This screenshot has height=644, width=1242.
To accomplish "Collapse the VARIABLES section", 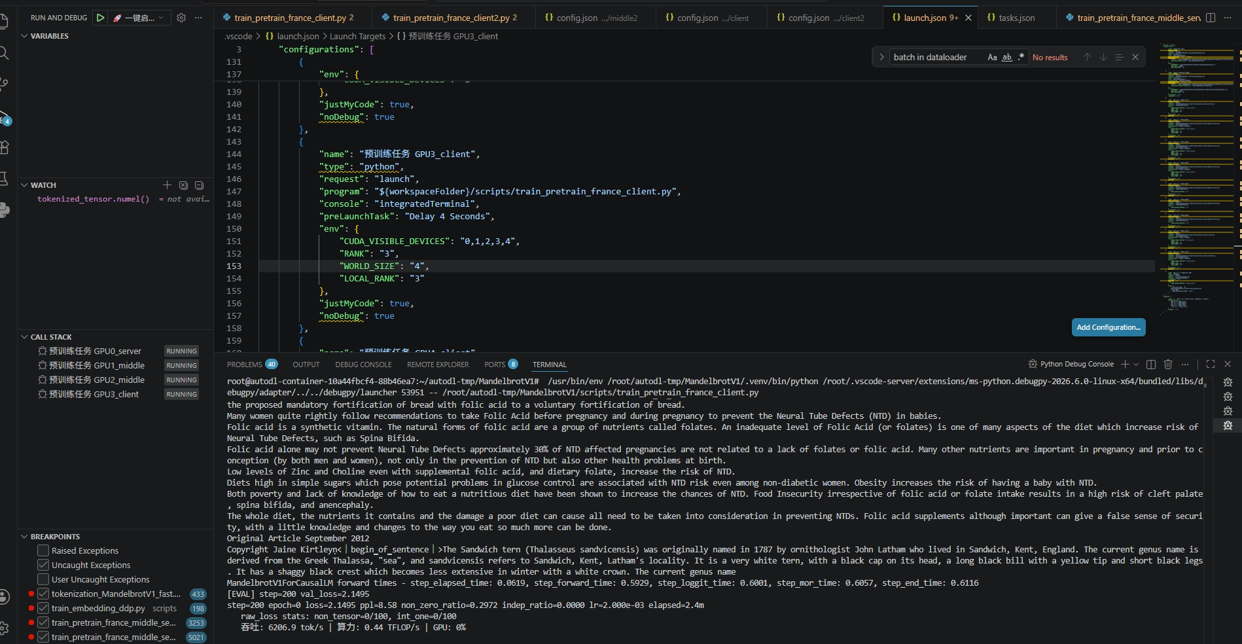I will pos(24,36).
